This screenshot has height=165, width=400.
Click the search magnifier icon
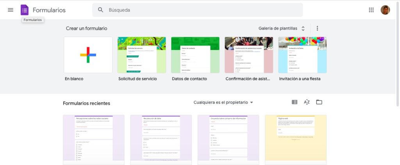coord(101,10)
